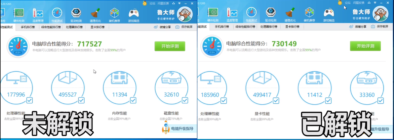This screenshot has height=140, width=394.
Task: Uncheck the memory score 11394 checkbox
Action: [133, 100]
